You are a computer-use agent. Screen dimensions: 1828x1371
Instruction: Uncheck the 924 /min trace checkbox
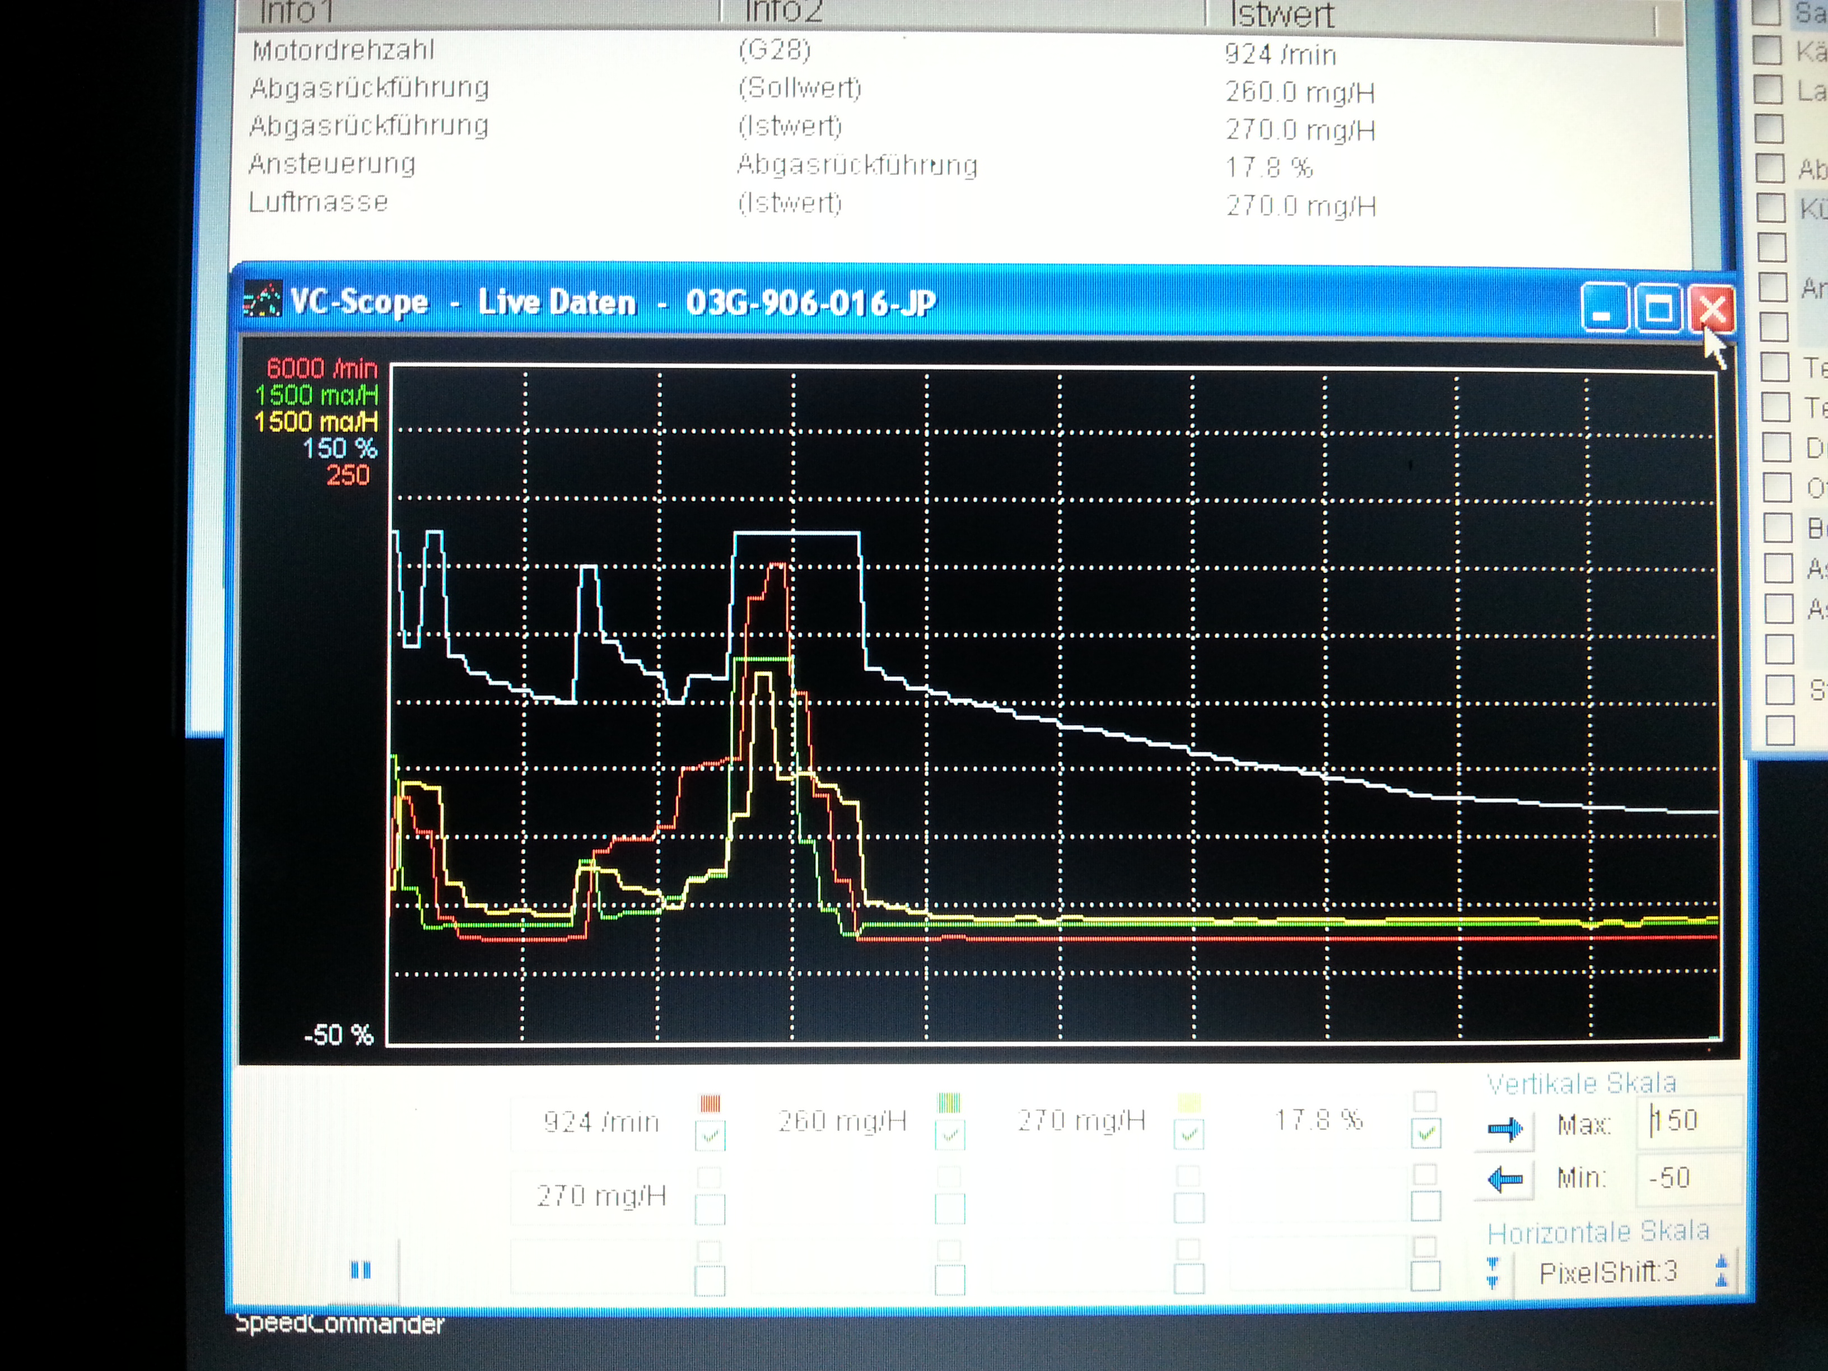tap(710, 1135)
